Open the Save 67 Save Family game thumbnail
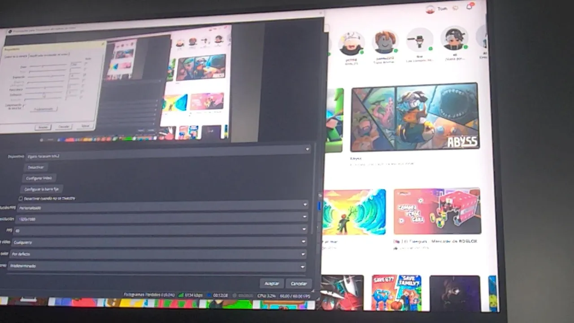The image size is (574, 323). tap(396, 292)
